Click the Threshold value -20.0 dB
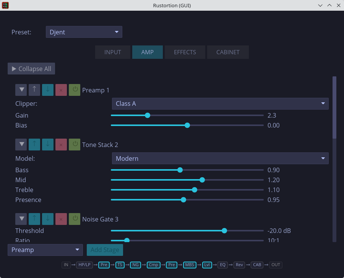 pos(279,231)
